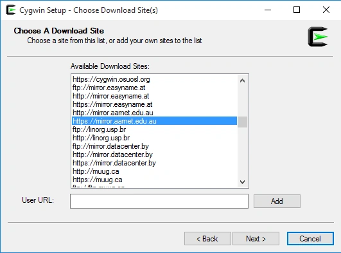This screenshot has width=341, height=253.
Task: Cancel the Cygwin setup
Action: [310, 239]
